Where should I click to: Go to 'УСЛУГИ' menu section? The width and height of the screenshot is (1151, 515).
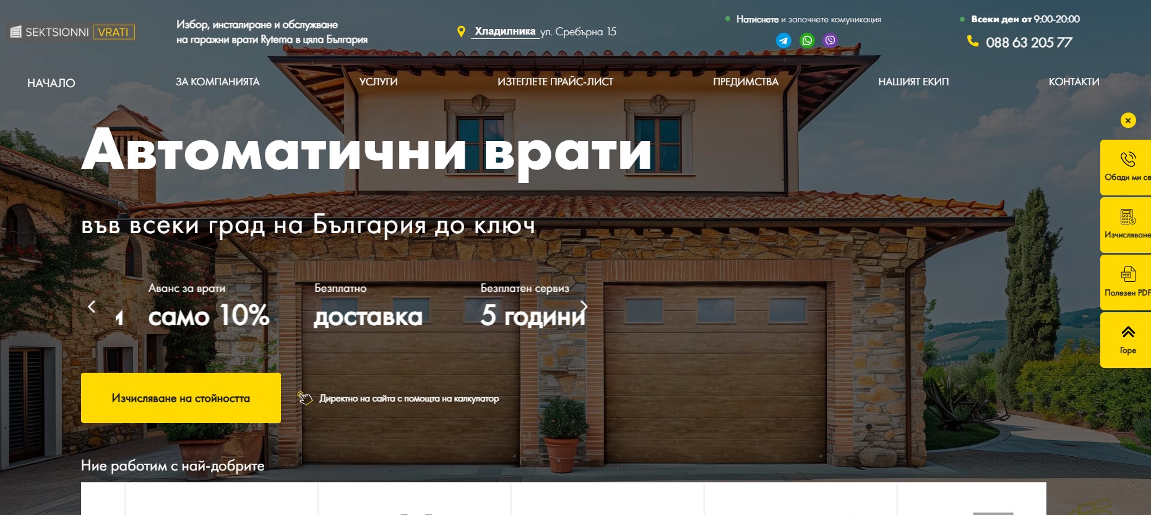pos(378,82)
